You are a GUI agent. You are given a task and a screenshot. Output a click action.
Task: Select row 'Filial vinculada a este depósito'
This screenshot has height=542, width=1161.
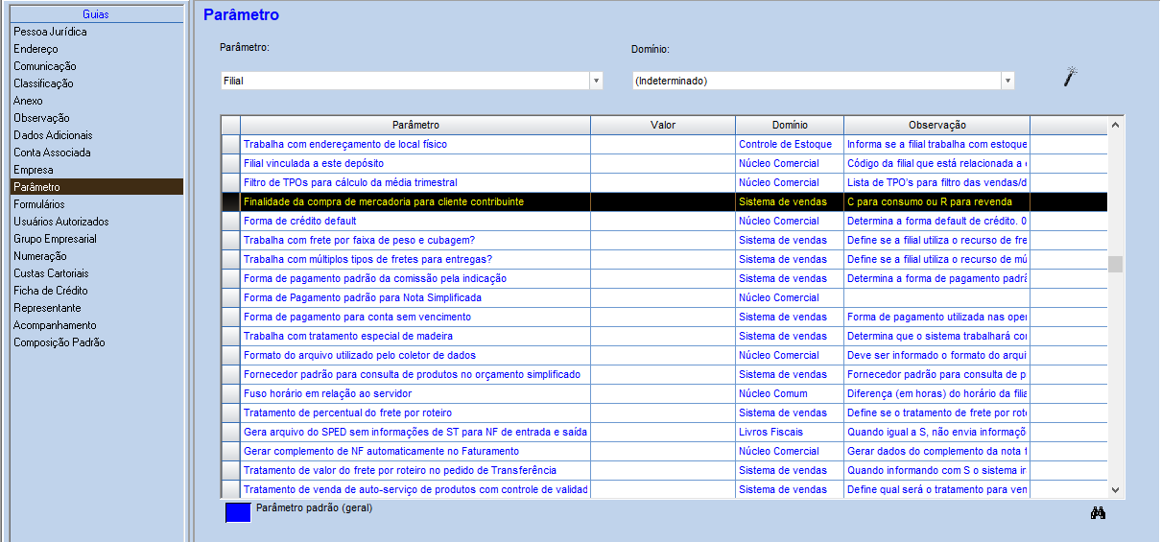point(664,163)
